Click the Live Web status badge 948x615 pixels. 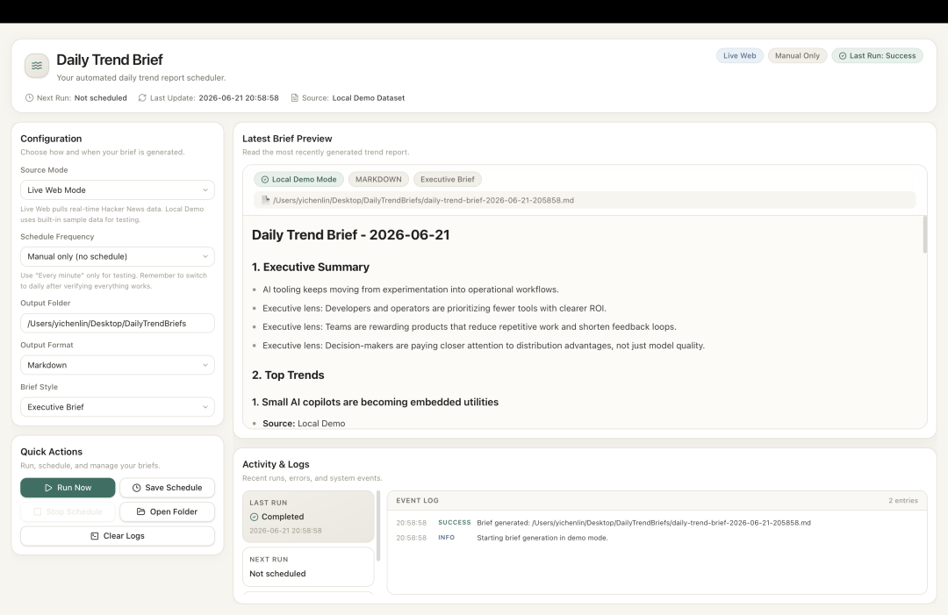(739, 55)
